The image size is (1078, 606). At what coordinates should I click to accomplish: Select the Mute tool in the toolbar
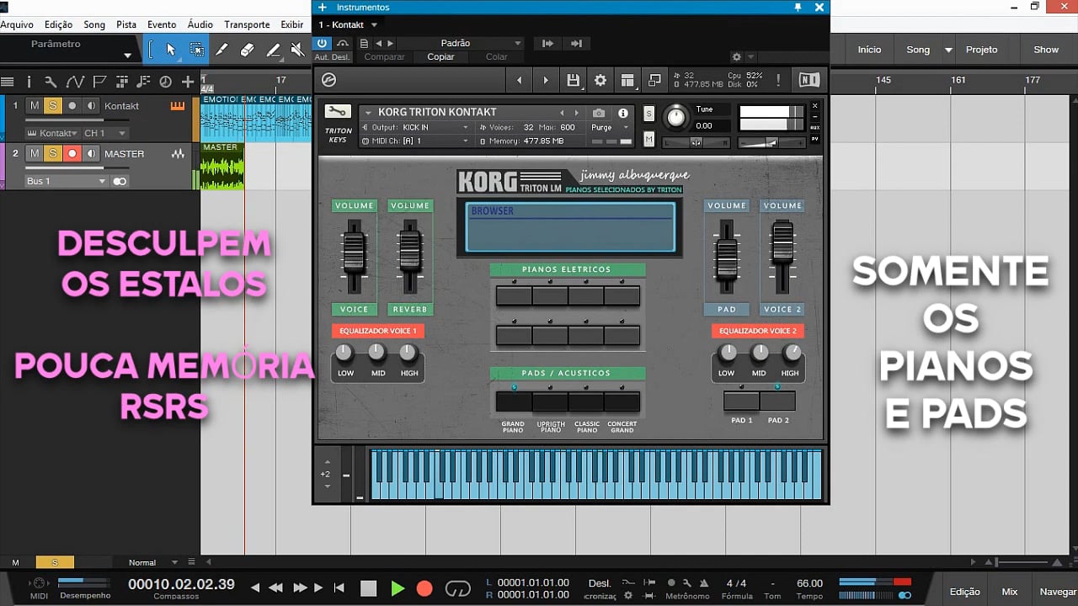pyautogui.click(x=296, y=50)
